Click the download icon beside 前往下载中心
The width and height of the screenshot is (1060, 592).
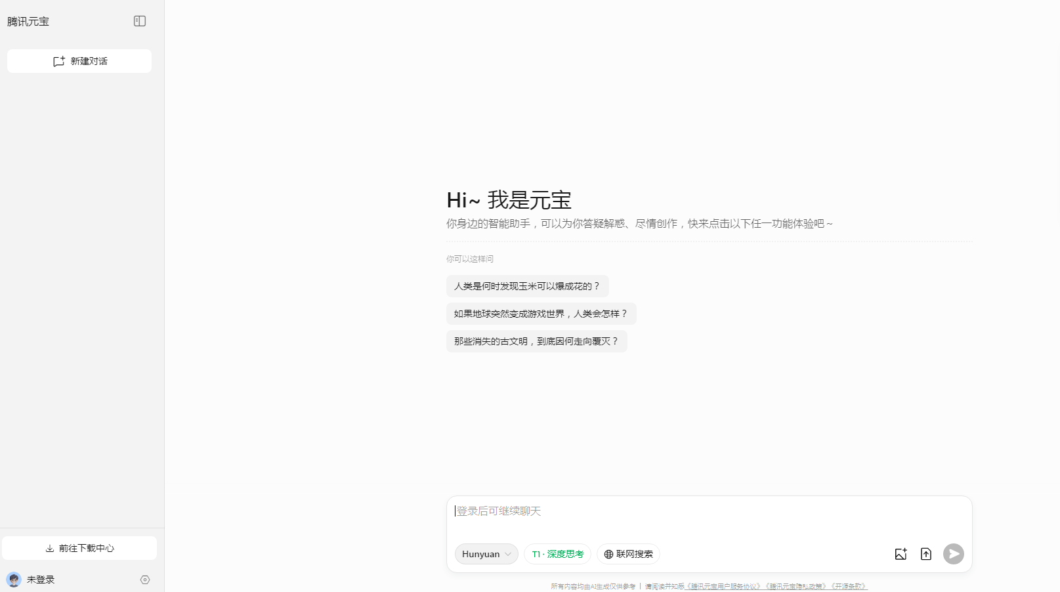pos(49,547)
